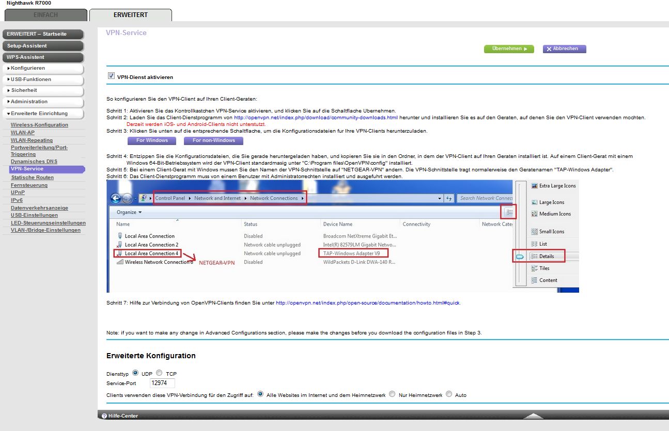The height and width of the screenshot is (431, 669).
Task: Open UPnP settings
Action: pos(18,193)
